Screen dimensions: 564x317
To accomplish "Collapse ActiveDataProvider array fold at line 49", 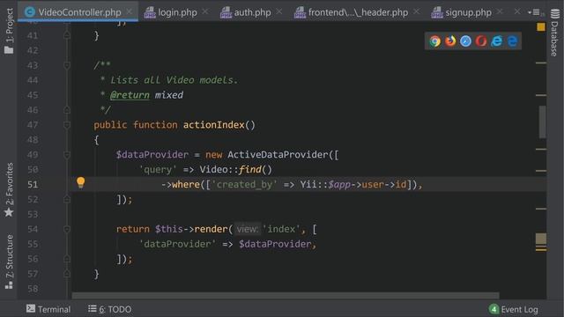I will click(67, 155).
